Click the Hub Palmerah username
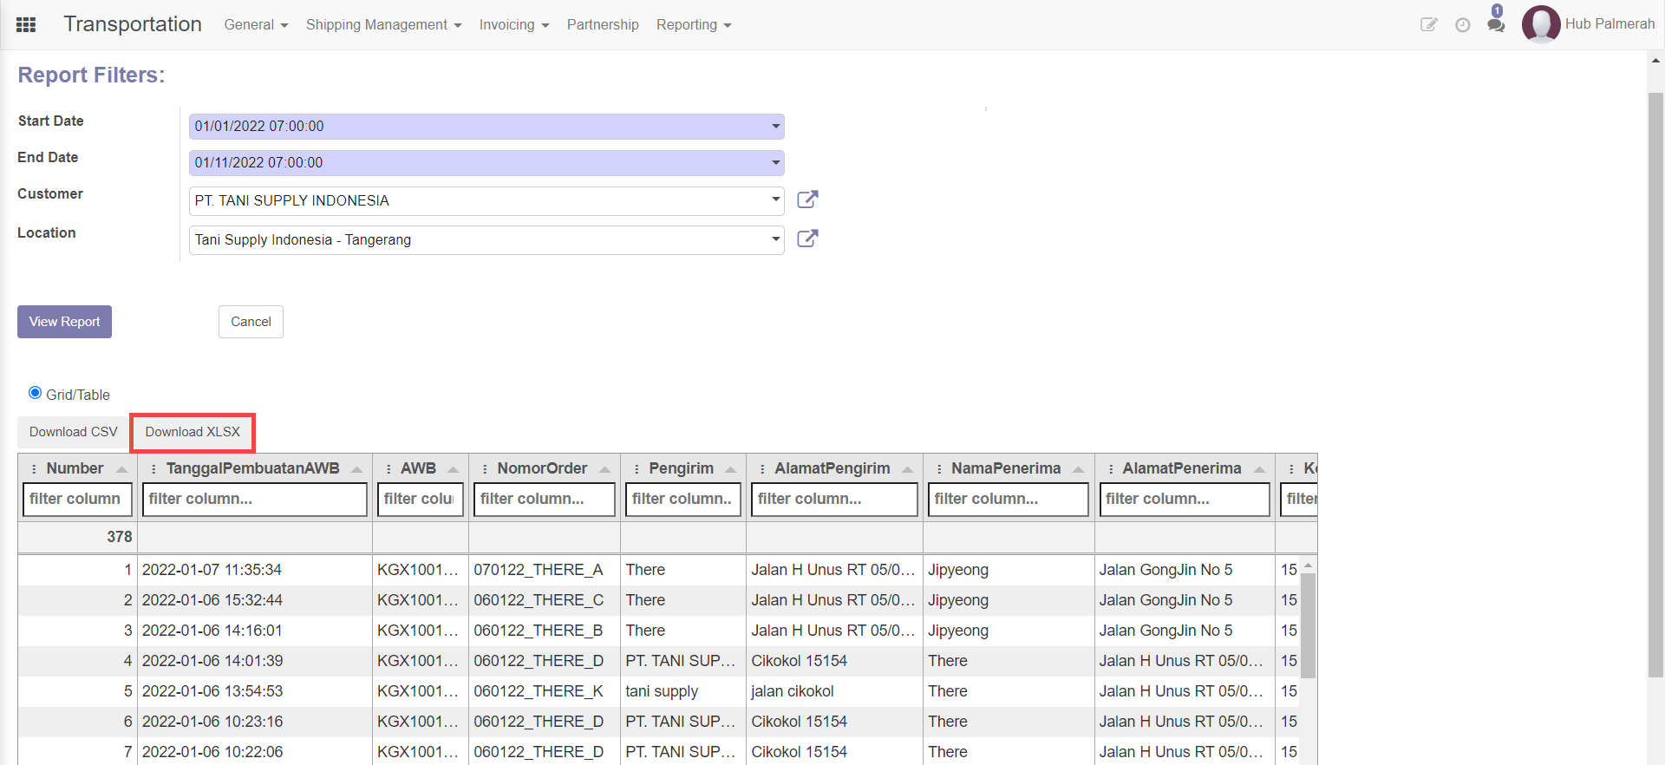 click(1609, 24)
